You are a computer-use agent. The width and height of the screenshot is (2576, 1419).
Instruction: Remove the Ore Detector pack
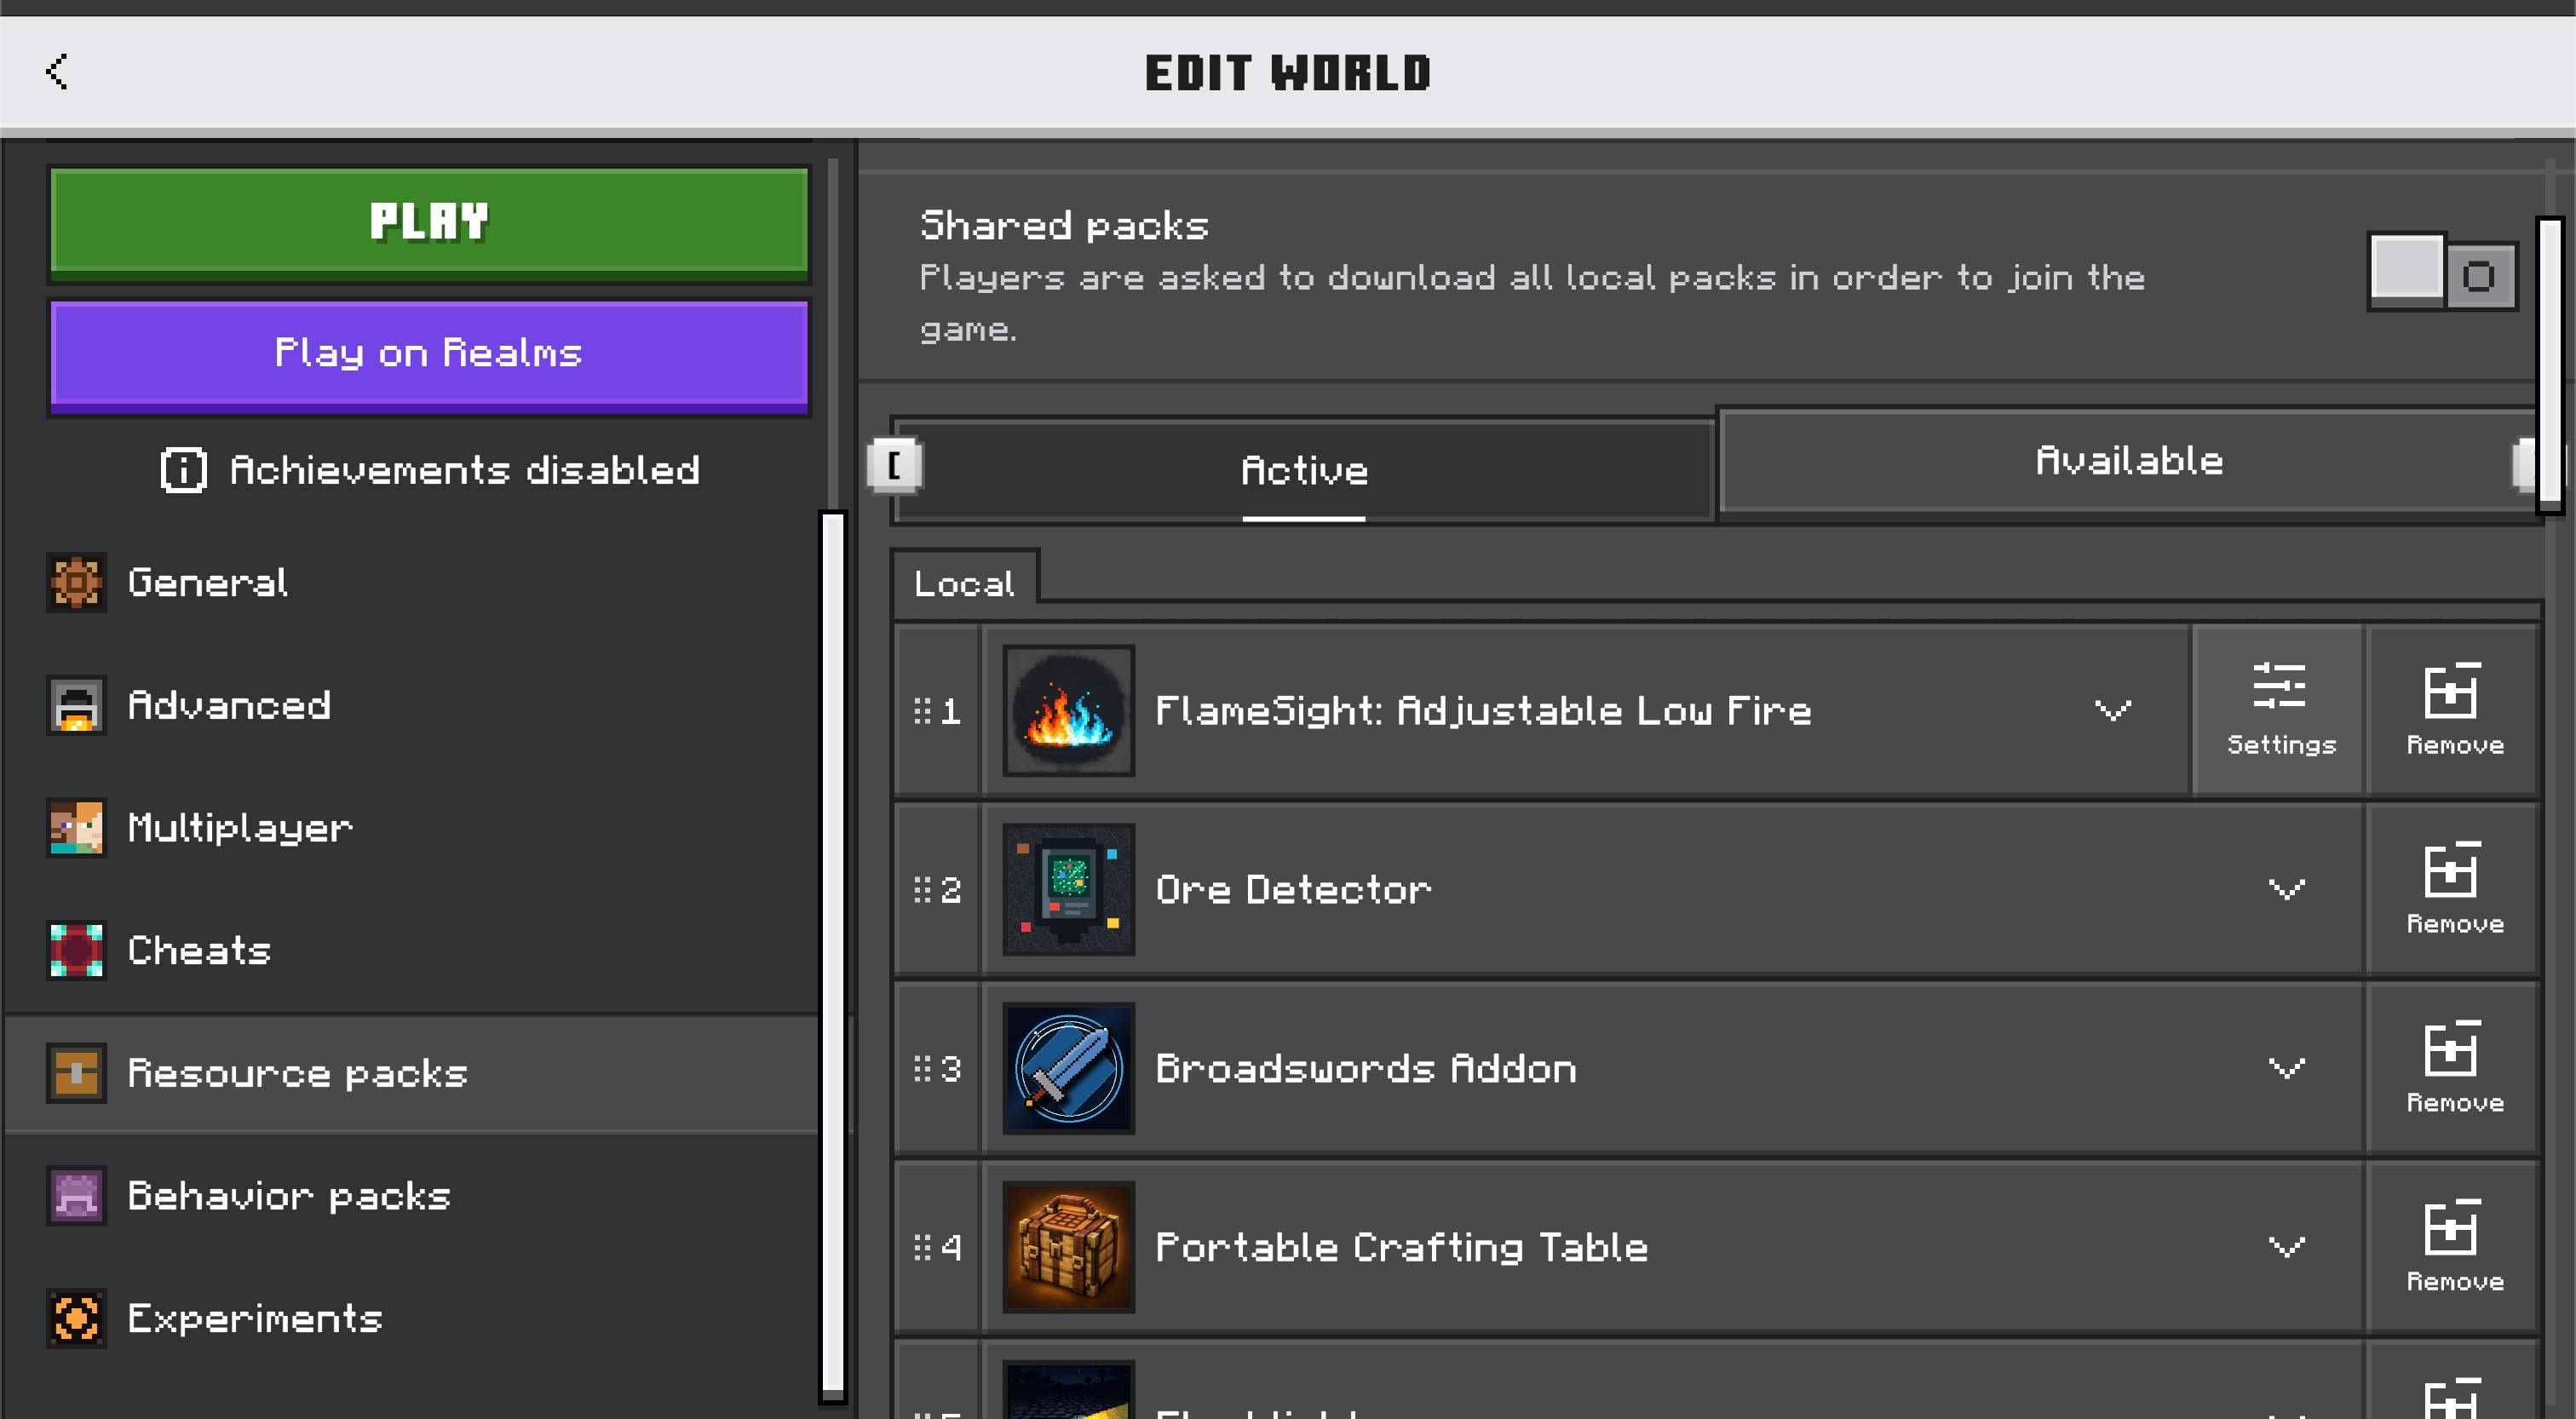click(2454, 889)
